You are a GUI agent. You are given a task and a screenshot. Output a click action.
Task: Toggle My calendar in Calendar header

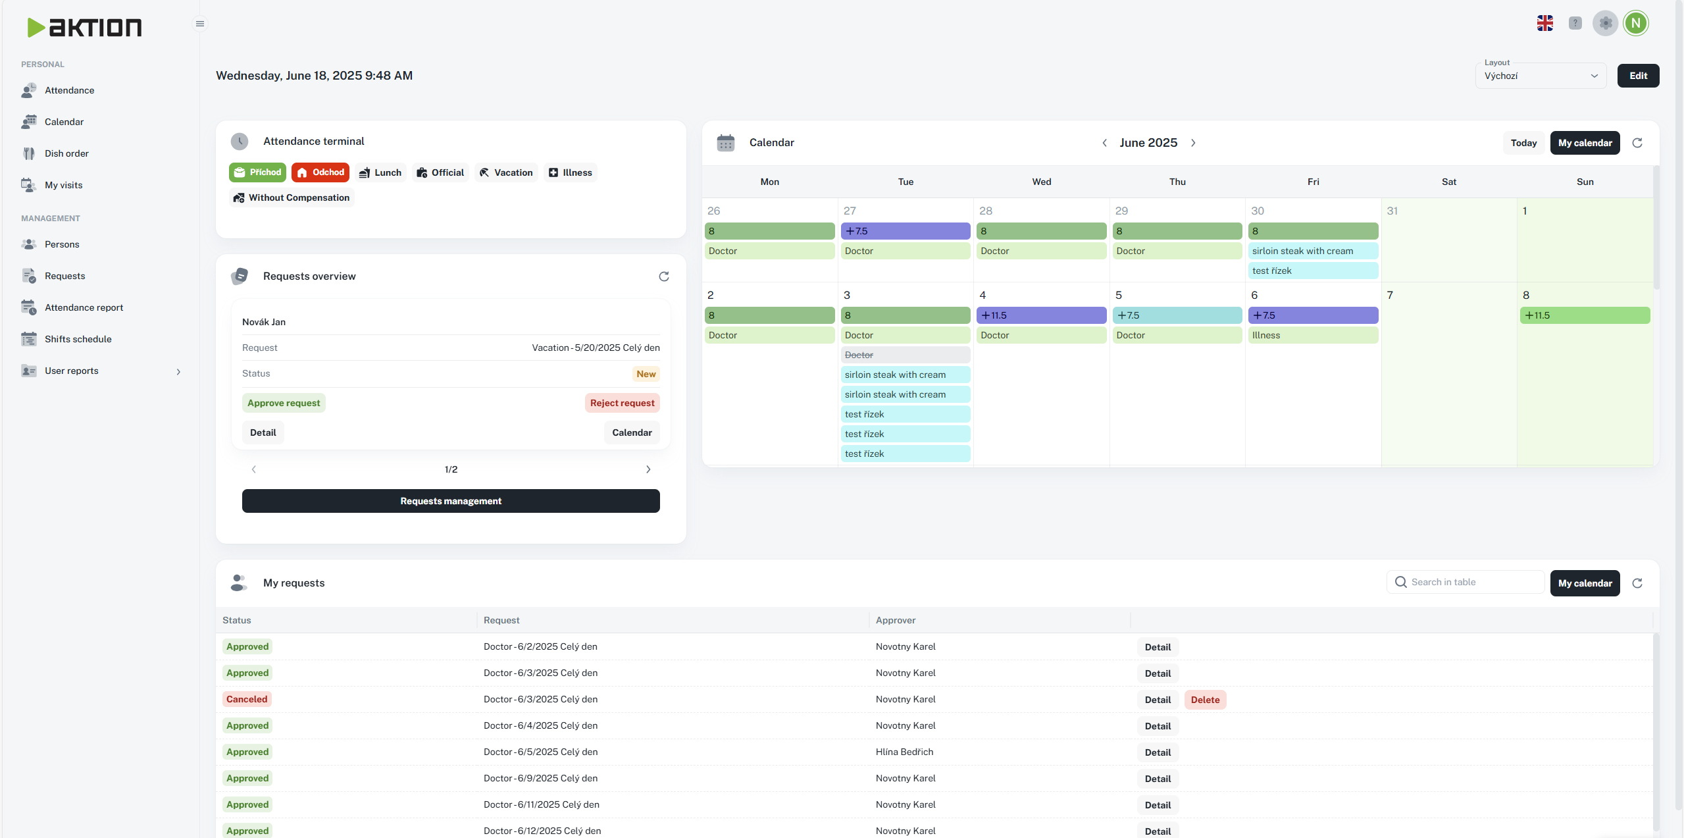1585,143
